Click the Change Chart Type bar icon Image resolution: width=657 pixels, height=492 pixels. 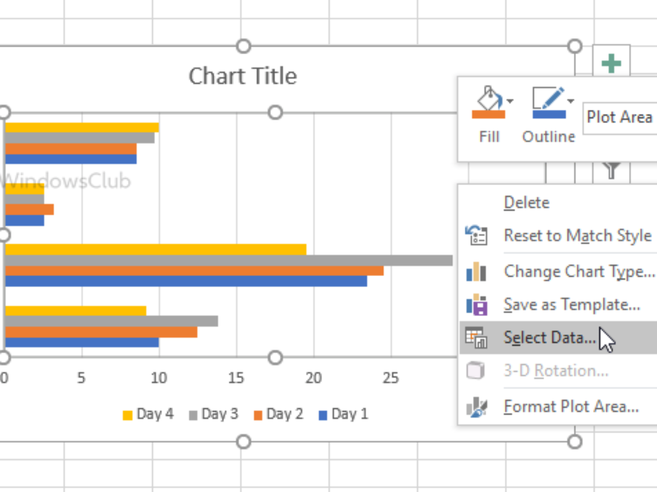(476, 271)
